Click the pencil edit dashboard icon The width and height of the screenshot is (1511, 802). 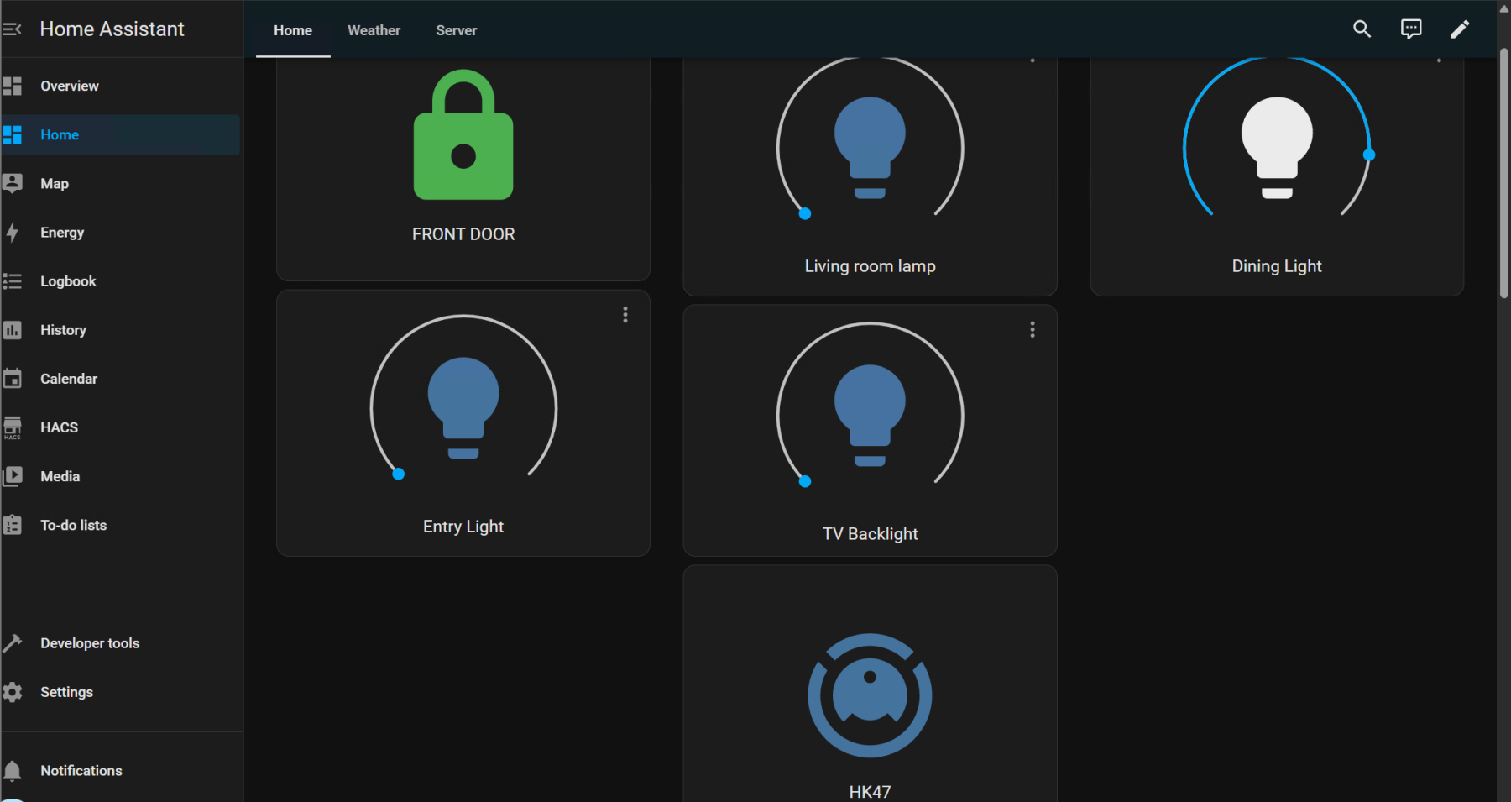pyautogui.click(x=1460, y=29)
